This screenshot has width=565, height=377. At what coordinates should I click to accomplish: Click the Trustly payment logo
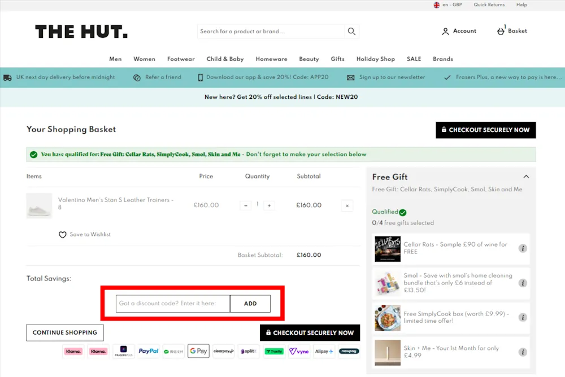[274, 351]
